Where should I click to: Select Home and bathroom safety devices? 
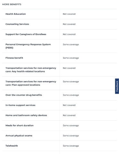(x=26, y=116)
